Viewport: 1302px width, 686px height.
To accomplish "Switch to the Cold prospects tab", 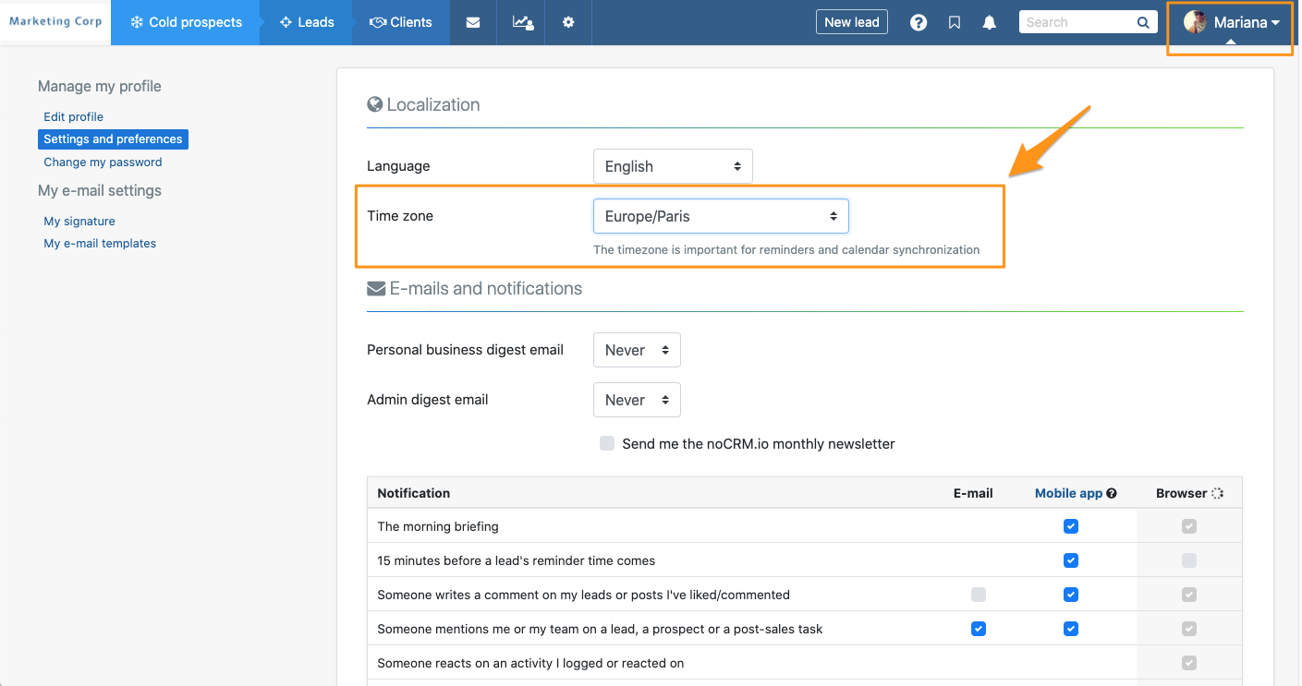I will click(186, 22).
